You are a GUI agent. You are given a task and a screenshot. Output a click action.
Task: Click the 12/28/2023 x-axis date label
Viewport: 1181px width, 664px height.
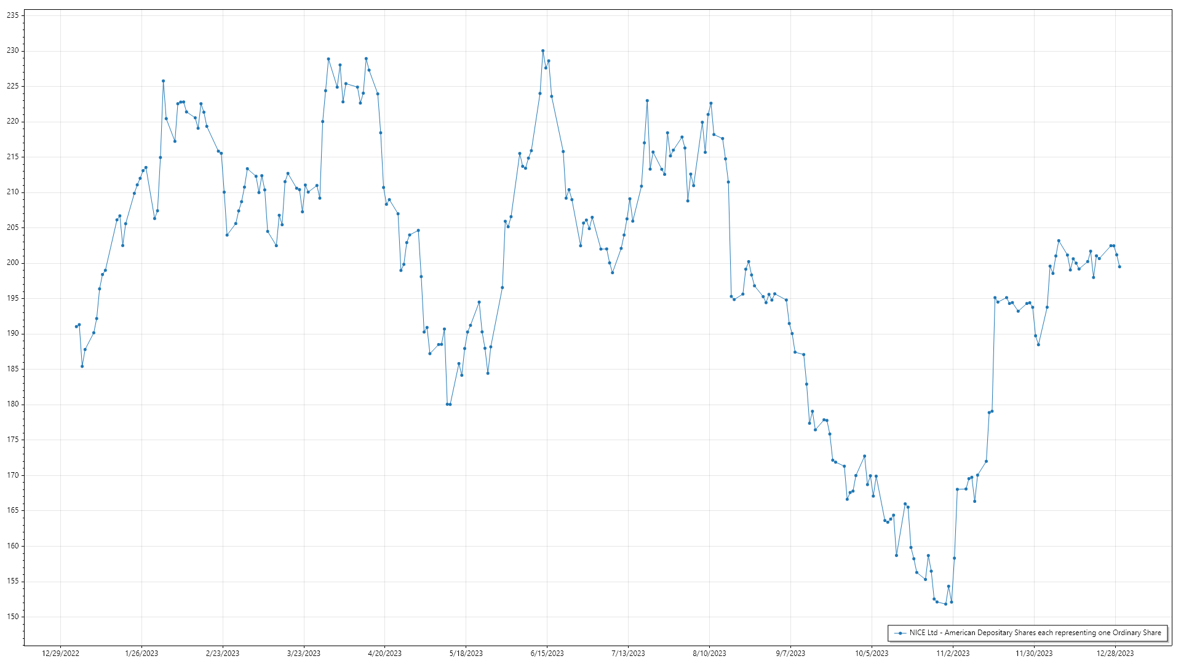[1115, 654]
